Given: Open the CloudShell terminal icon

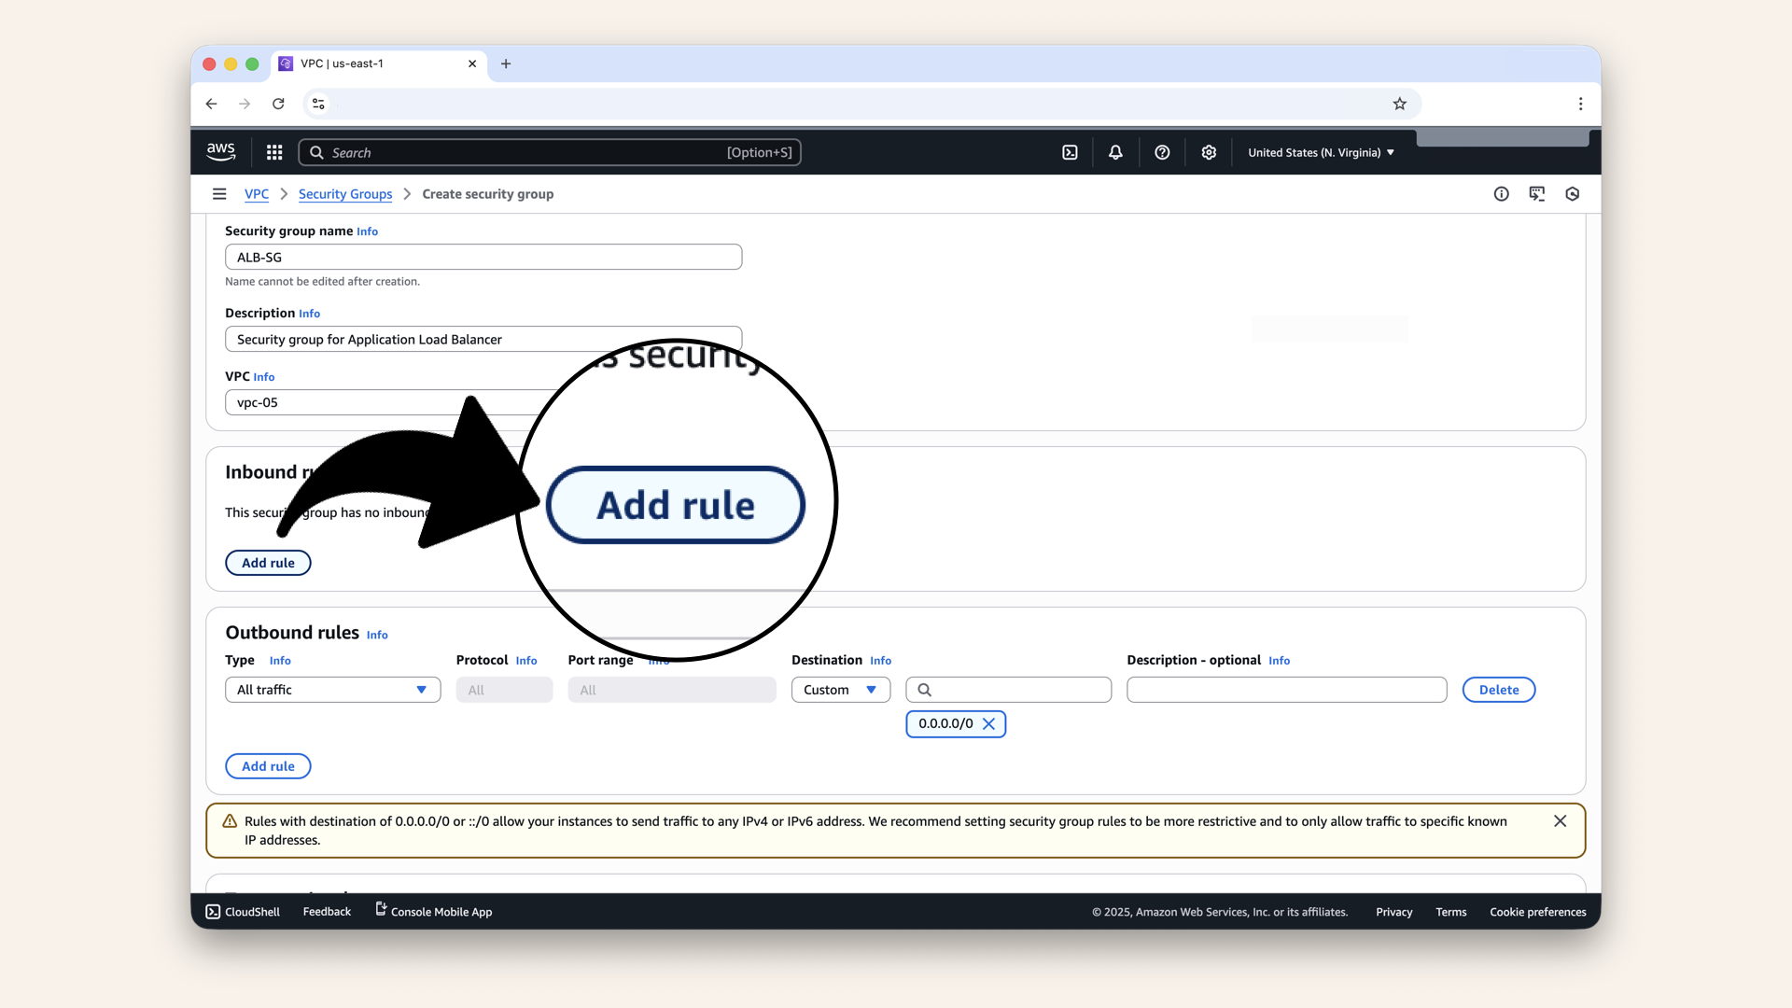Looking at the screenshot, I should pyautogui.click(x=213, y=912).
